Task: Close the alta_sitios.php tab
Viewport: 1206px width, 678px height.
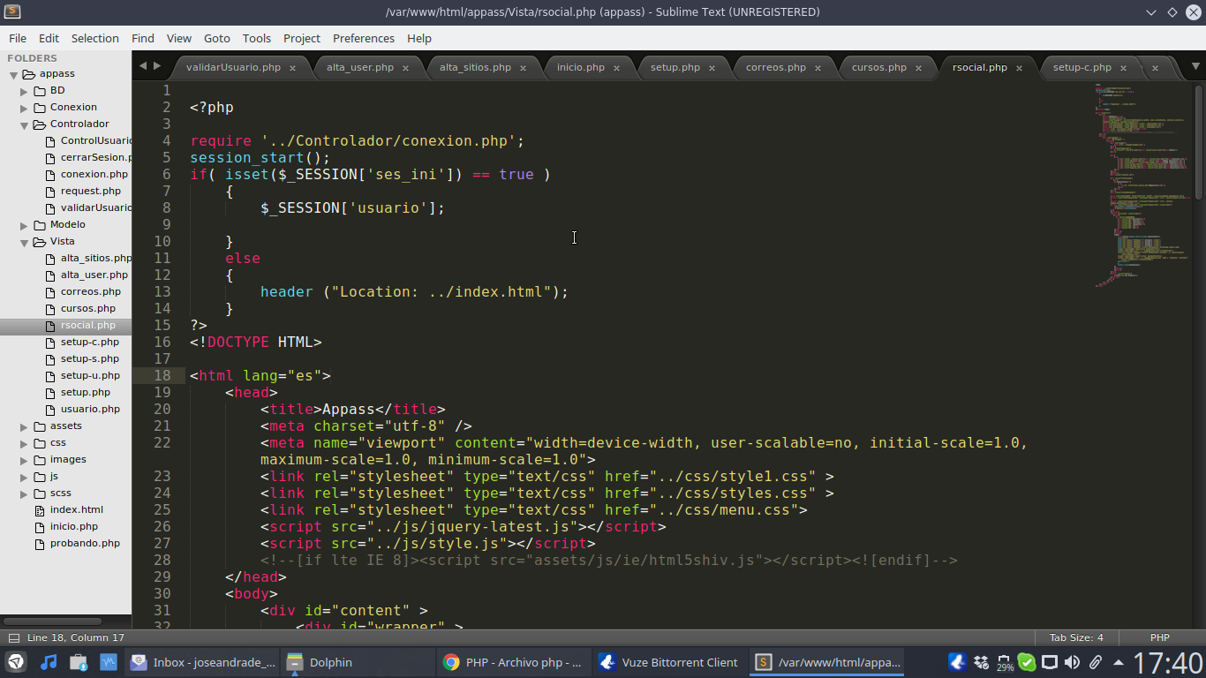Action: (x=523, y=68)
